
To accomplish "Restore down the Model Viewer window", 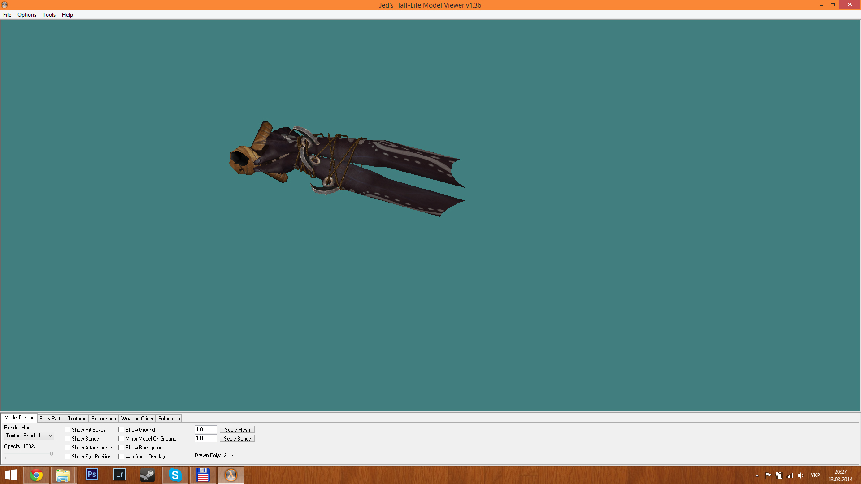I will (833, 4).
